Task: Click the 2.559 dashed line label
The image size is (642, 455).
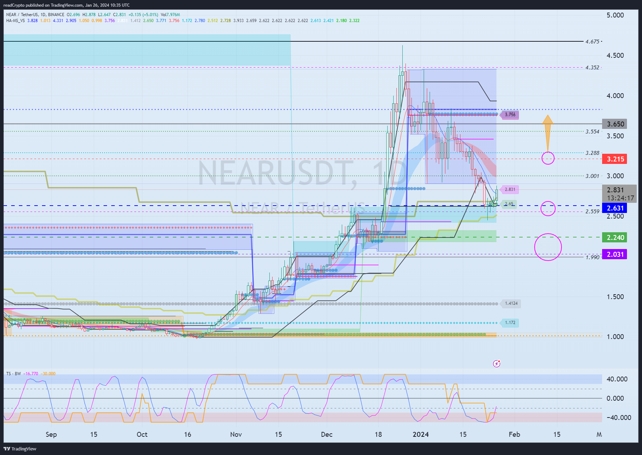Action: tap(592, 212)
